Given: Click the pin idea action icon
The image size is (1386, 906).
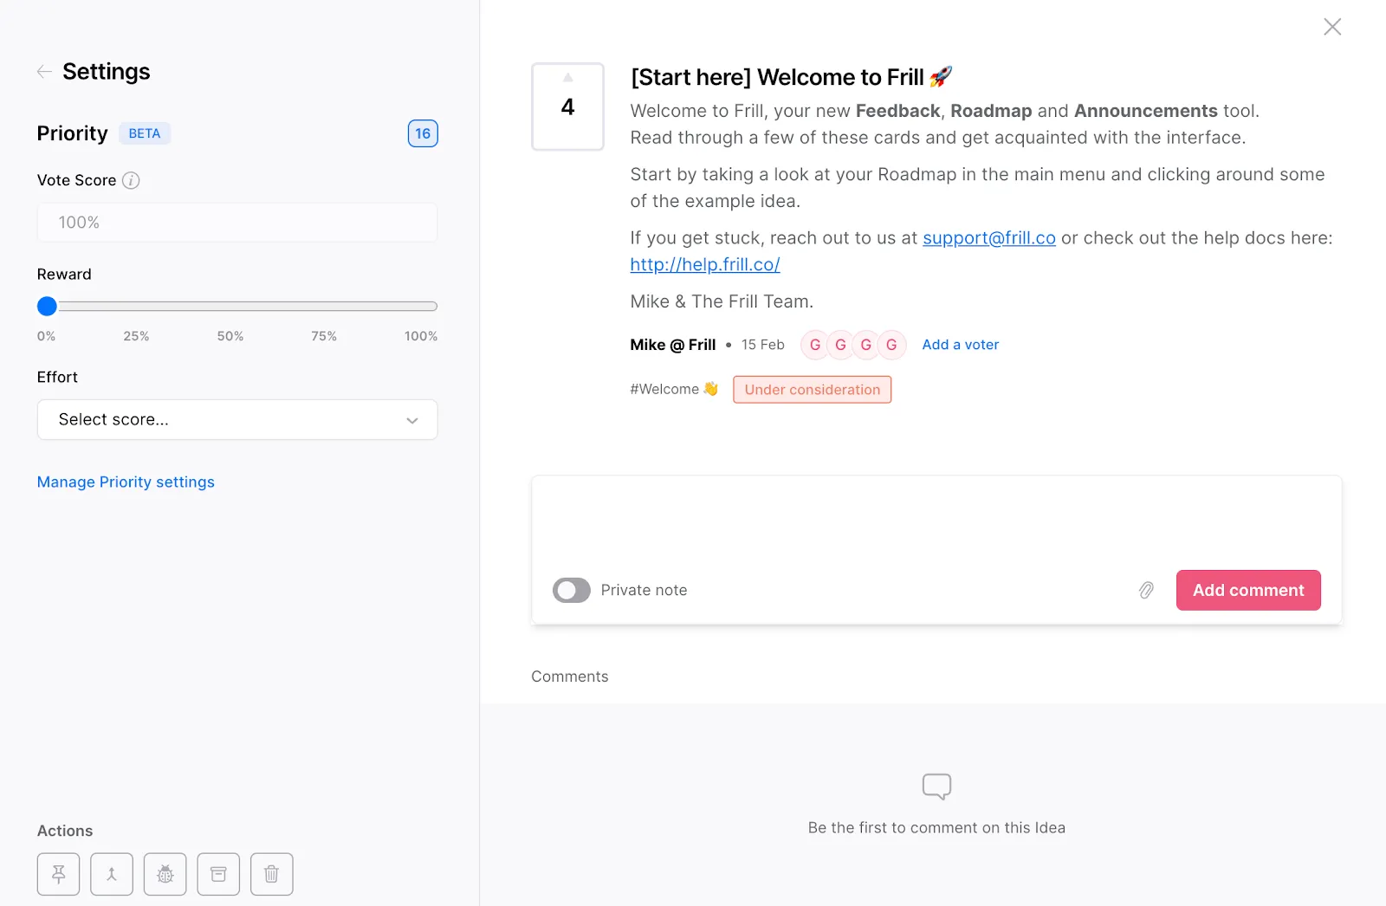Looking at the screenshot, I should tap(59, 874).
